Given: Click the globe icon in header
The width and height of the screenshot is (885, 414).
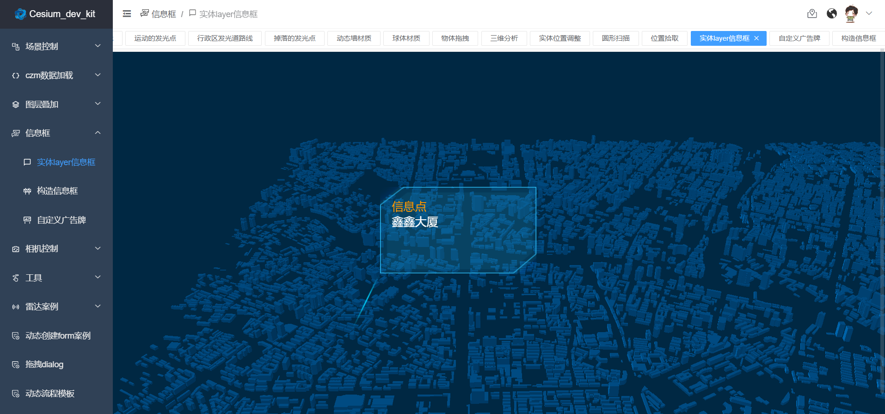Looking at the screenshot, I should pyautogui.click(x=832, y=13).
